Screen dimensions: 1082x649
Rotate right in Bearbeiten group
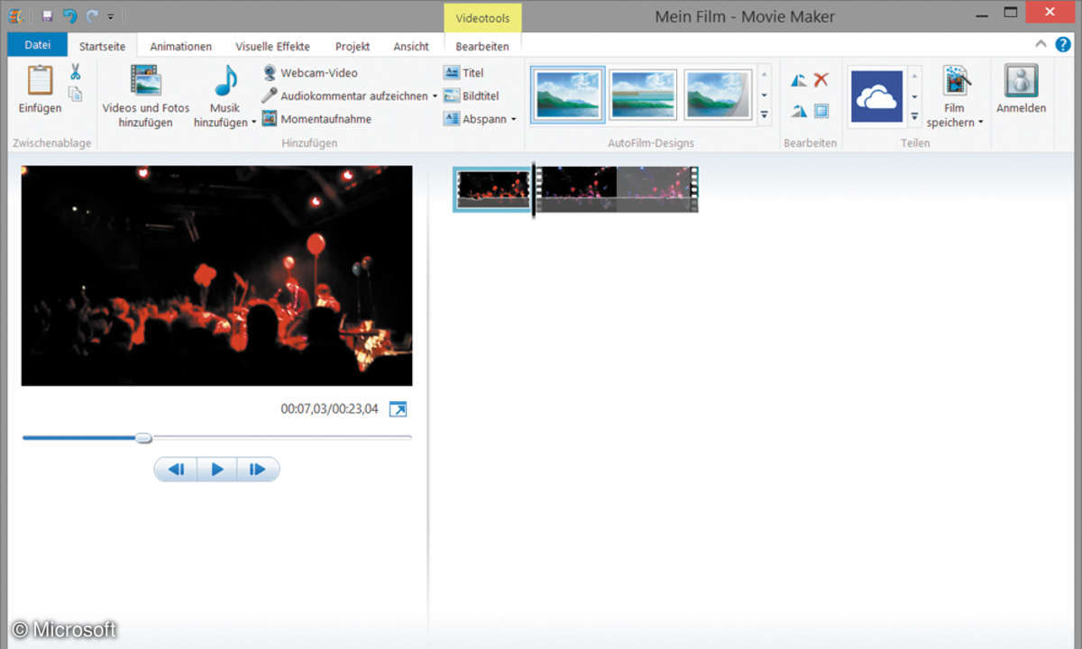pyautogui.click(x=799, y=111)
